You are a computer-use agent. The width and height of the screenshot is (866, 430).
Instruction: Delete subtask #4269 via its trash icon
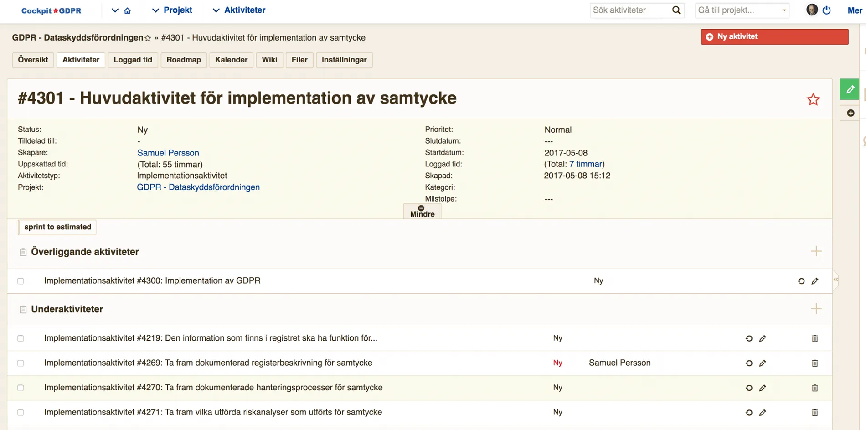tap(814, 363)
